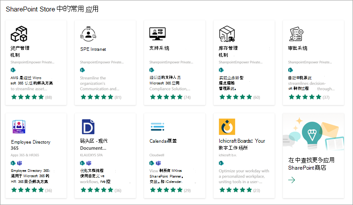
Task: Open the 资产管理 app boxes icon
Action: [19, 34]
